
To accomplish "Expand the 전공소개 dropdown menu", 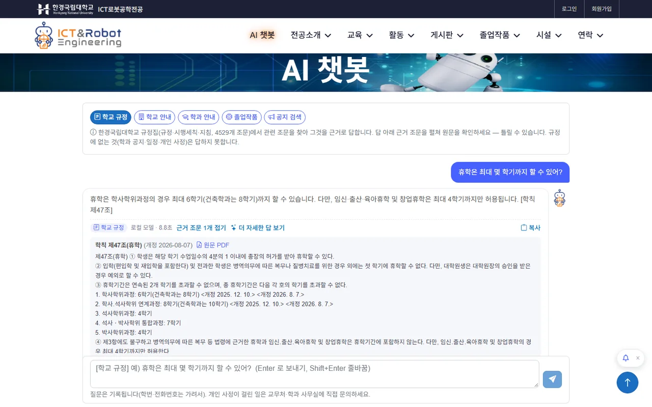I will point(311,35).
